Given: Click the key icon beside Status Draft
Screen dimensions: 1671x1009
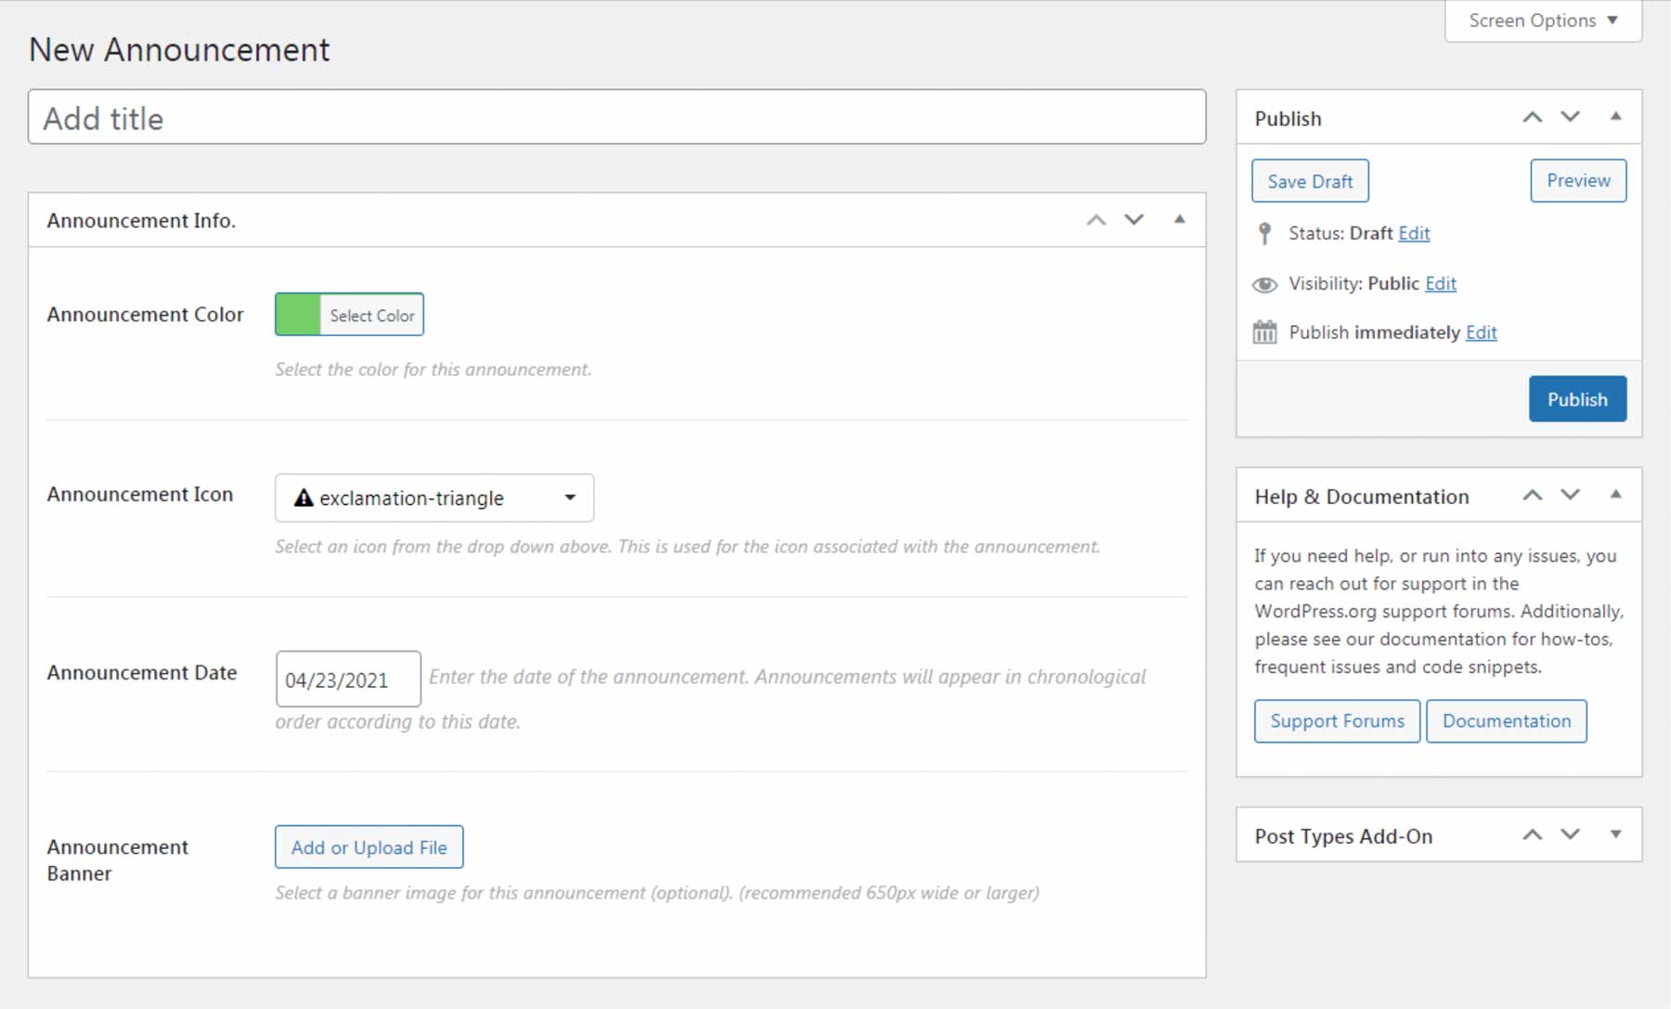Looking at the screenshot, I should pos(1263,233).
